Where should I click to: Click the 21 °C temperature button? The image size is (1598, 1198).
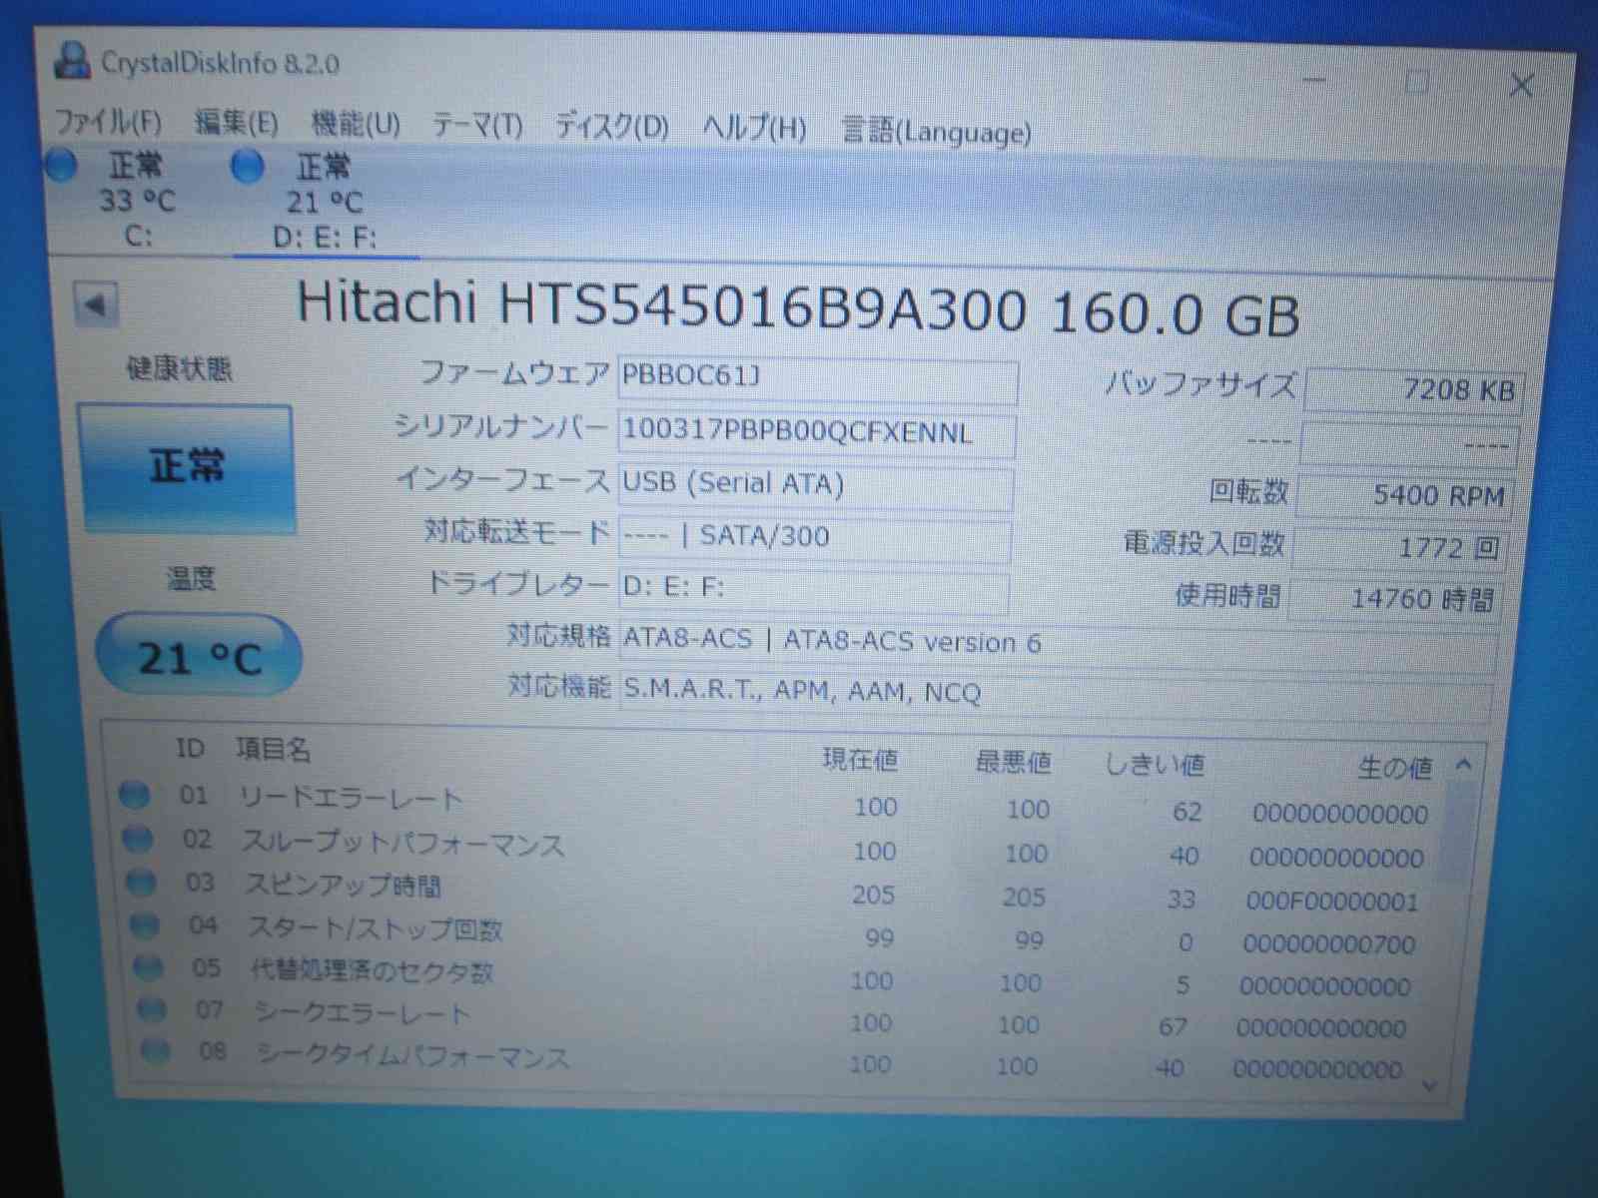pyautogui.click(x=199, y=657)
